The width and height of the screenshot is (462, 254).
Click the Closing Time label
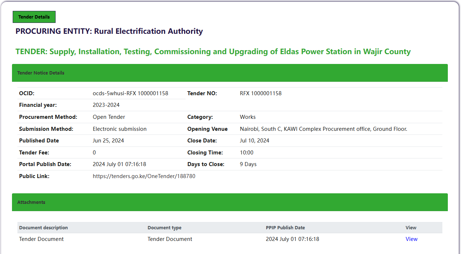point(205,153)
